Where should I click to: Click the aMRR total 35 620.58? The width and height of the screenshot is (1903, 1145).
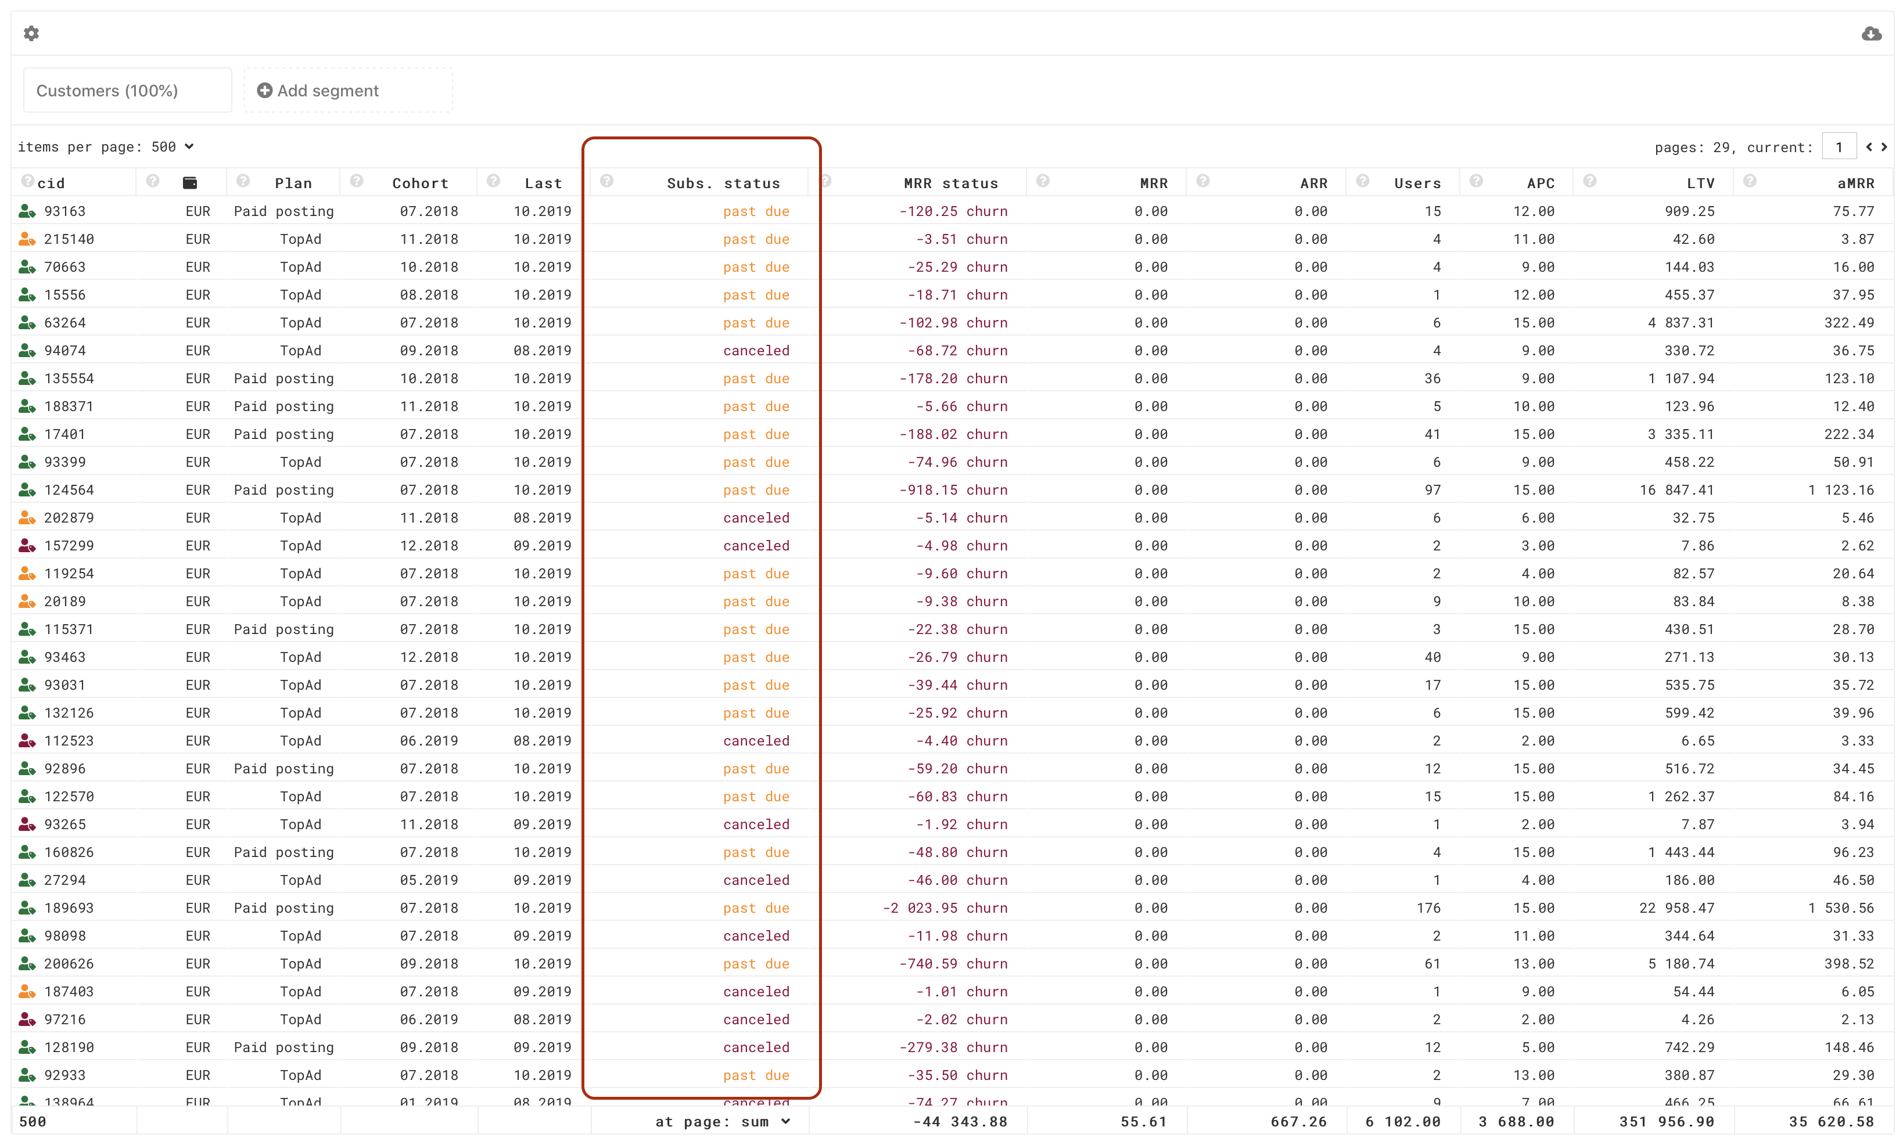click(x=1831, y=1121)
